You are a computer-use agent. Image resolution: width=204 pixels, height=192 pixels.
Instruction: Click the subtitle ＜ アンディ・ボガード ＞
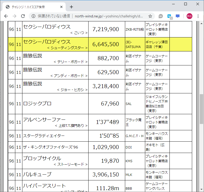(x=69, y=76)
